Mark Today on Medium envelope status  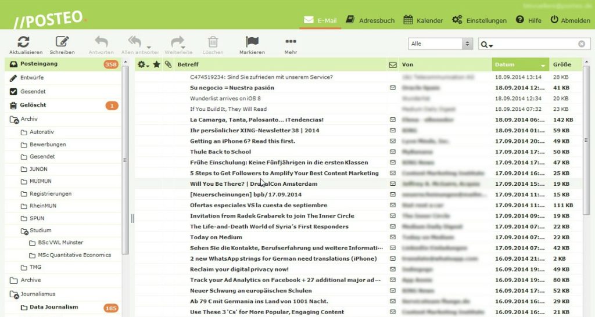point(393,237)
